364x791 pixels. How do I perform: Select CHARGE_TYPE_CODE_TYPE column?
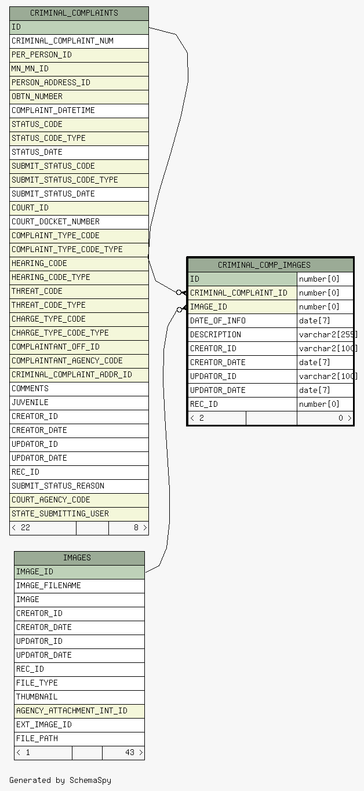point(79,333)
